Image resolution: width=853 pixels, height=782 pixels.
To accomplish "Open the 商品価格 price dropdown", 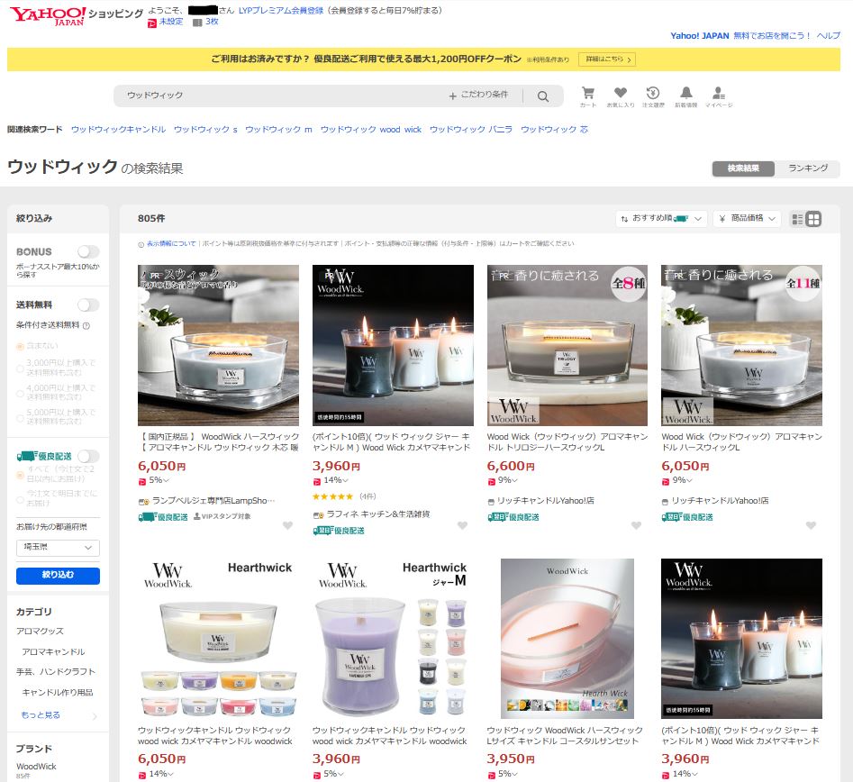I will (747, 219).
